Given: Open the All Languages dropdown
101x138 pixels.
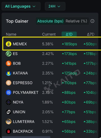Looking at the screenshot, I should click(x=21, y=6).
